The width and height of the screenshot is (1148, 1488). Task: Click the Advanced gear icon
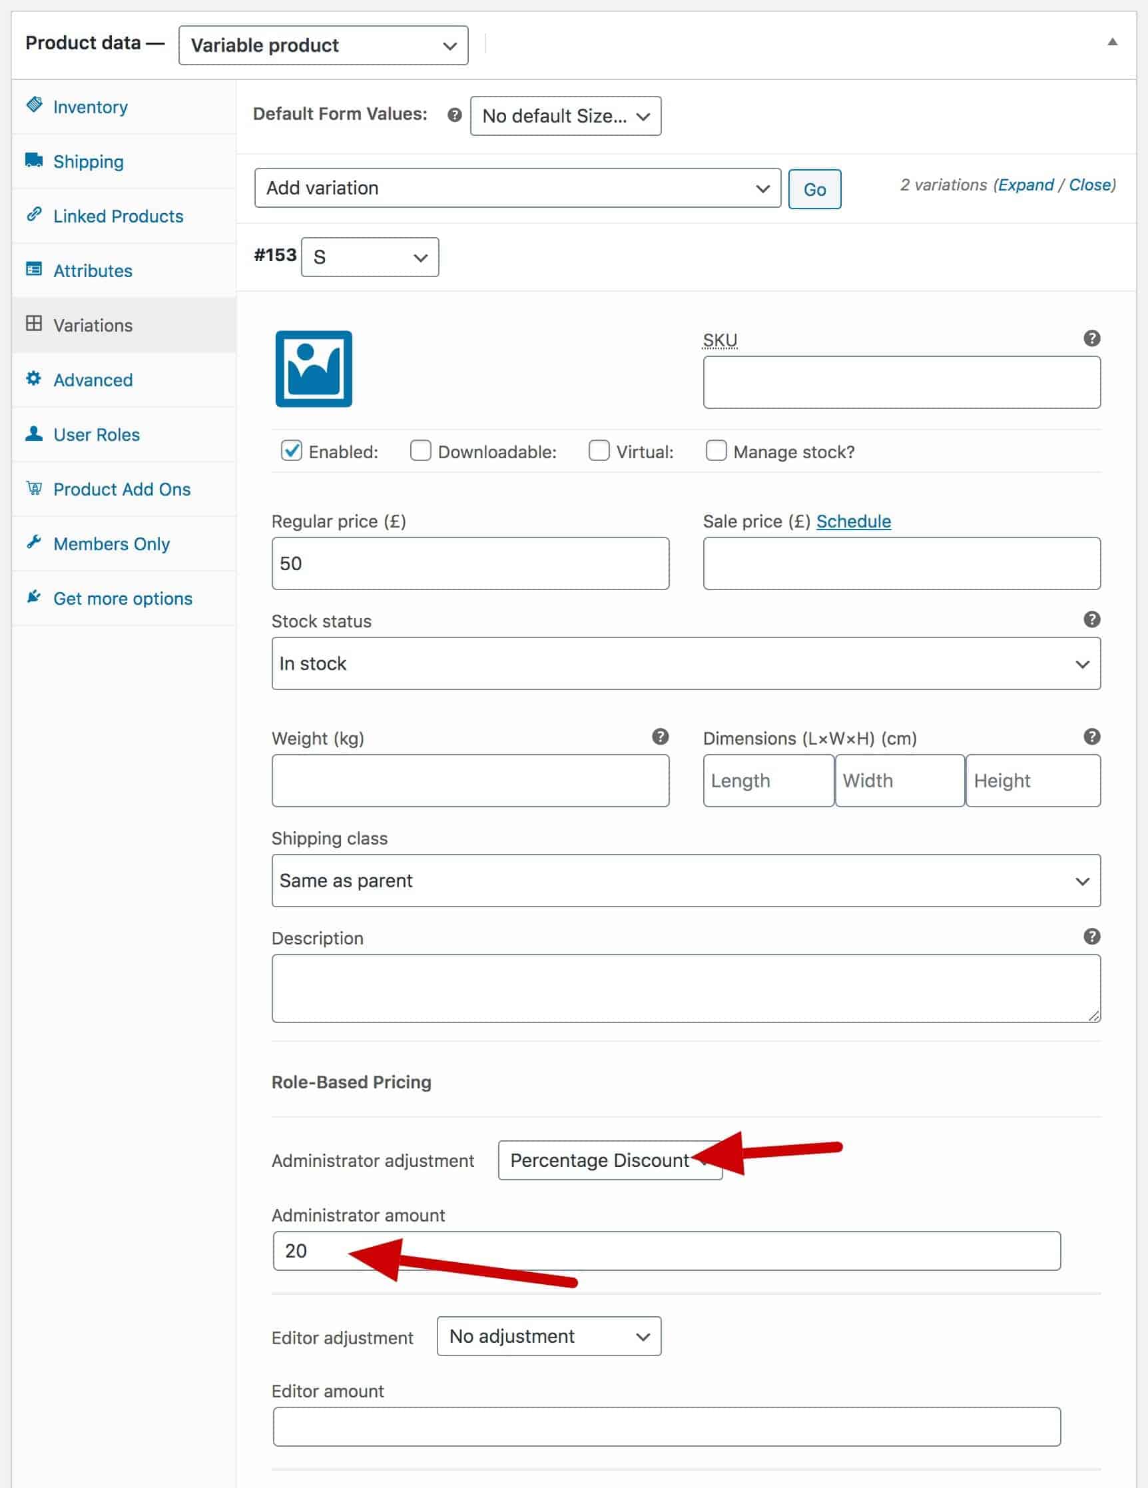tap(34, 378)
